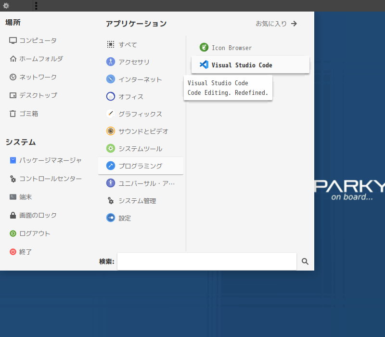This screenshot has width=385, height=337.
Task: Launch Icon Browser entry
Action: 250,47
